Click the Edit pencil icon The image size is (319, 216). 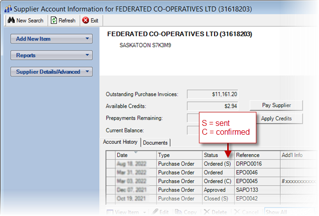(155, 212)
